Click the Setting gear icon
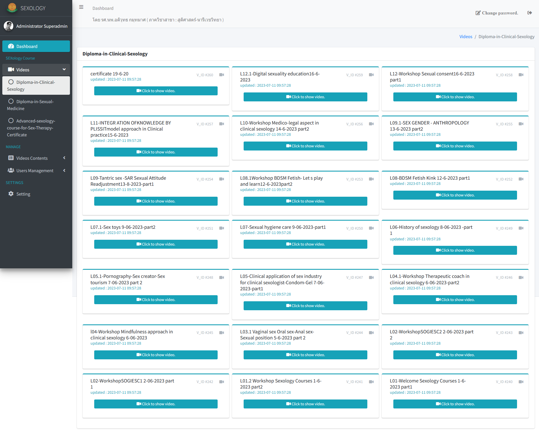This screenshot has width=539, height=433. pos(11,194)
